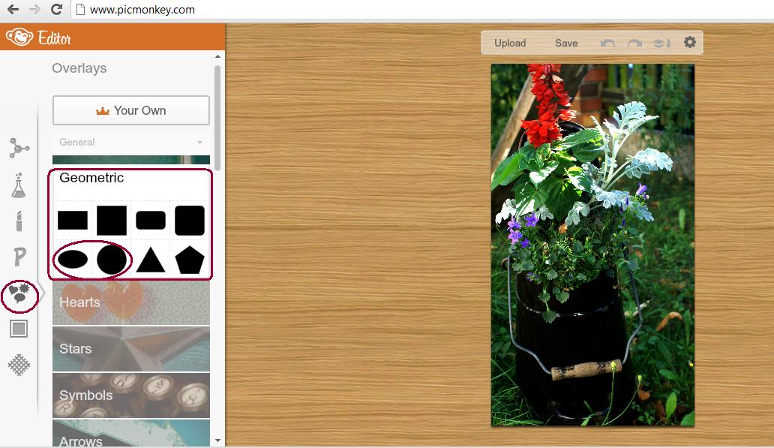The width and height of the screenshot is (774, 448).
Task: Expand the Stars overlay group
Action: coord(130,349)
